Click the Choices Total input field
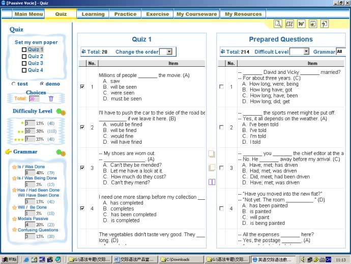 click(34, 99)
